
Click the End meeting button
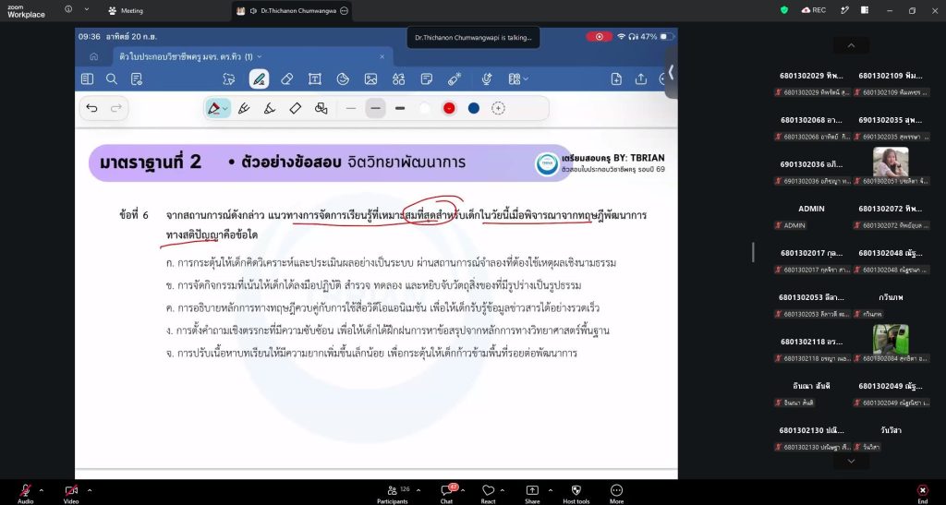(923, 493)
